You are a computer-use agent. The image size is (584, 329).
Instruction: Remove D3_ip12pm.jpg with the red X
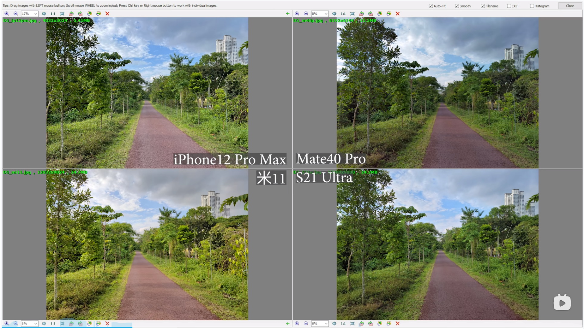(107, 14)
